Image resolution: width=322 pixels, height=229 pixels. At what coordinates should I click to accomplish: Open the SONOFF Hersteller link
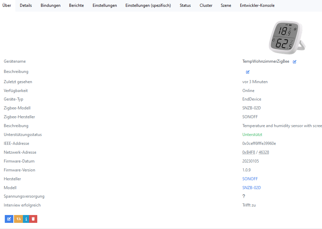click(250, 179)
